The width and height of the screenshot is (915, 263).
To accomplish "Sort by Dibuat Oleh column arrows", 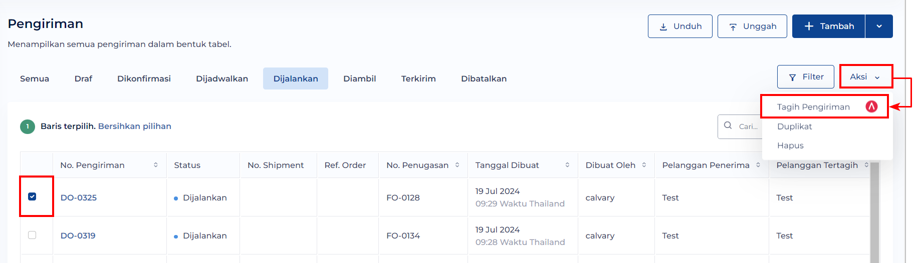I will pos(644,165).
